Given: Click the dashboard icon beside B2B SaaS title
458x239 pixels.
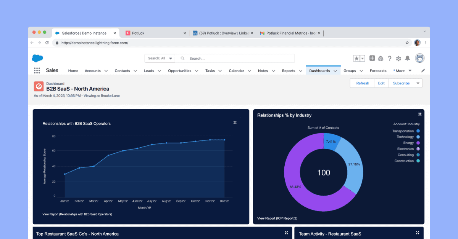Looking at the screenshot, I should click(39, 86).
